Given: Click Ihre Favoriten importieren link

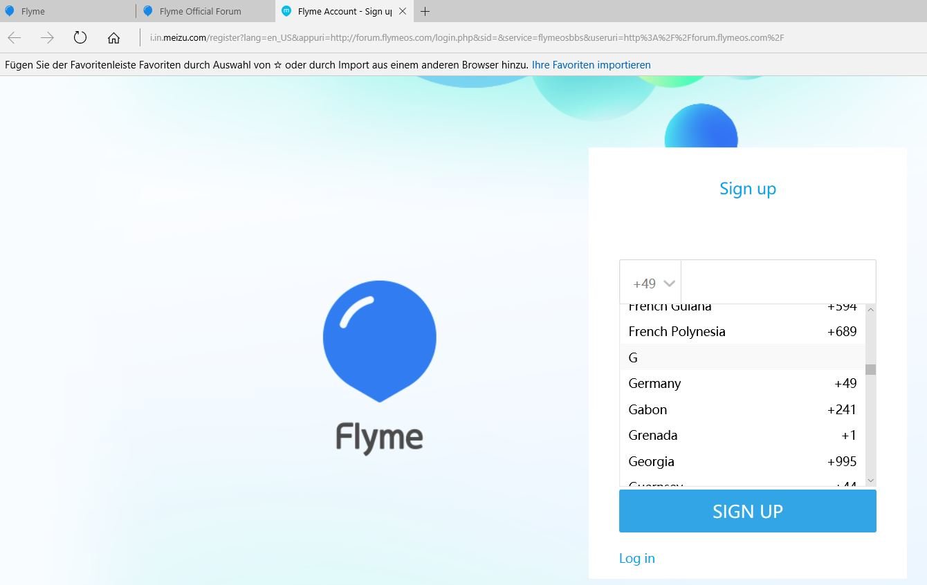Looking at the screenshot, I should pos(591,65).
